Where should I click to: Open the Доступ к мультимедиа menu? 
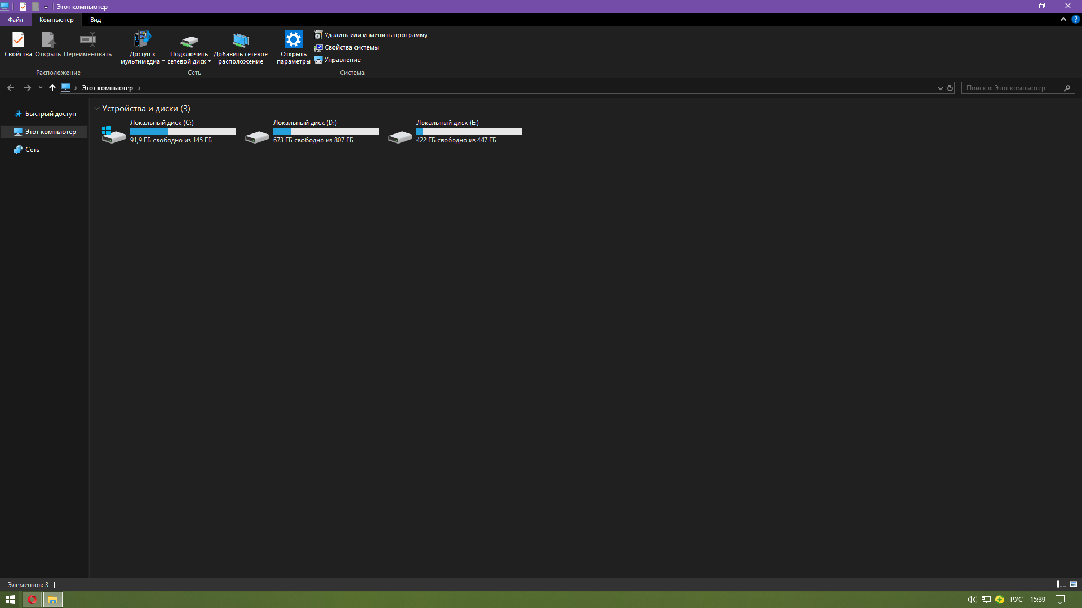coord(142,48)
